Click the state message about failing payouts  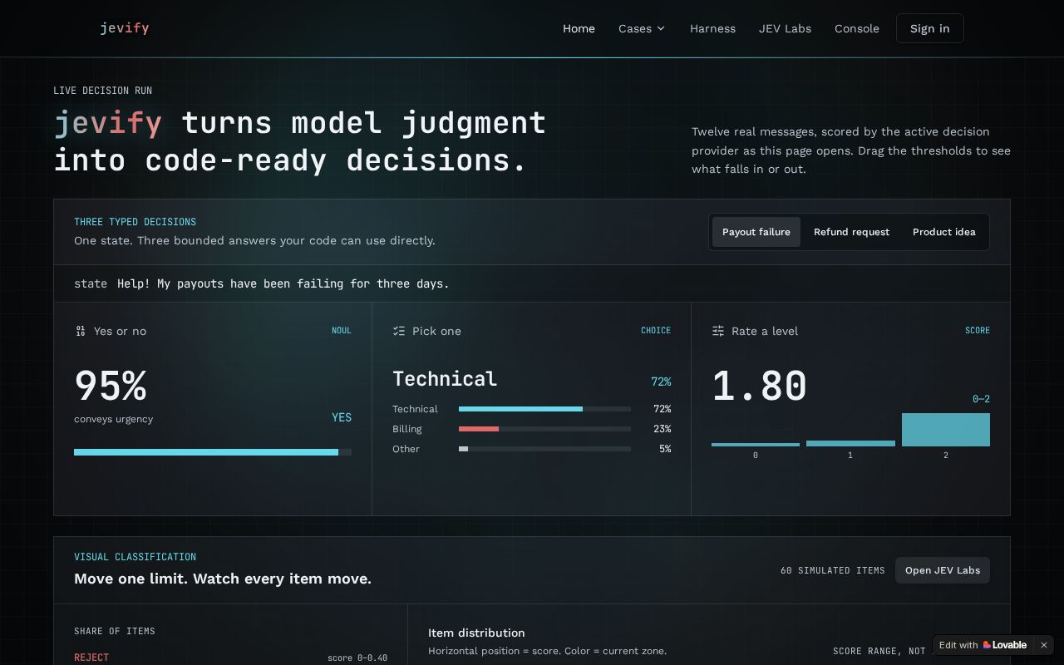[x=283, y=283]
